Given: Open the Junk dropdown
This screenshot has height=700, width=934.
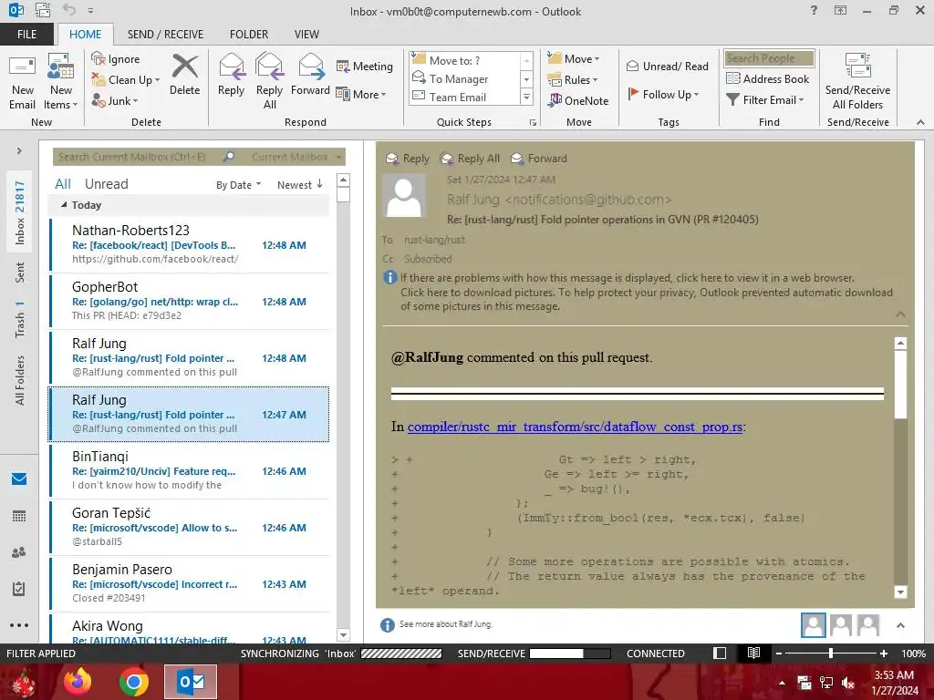Looking at the screenshot, I should click(x=114, y=100).
